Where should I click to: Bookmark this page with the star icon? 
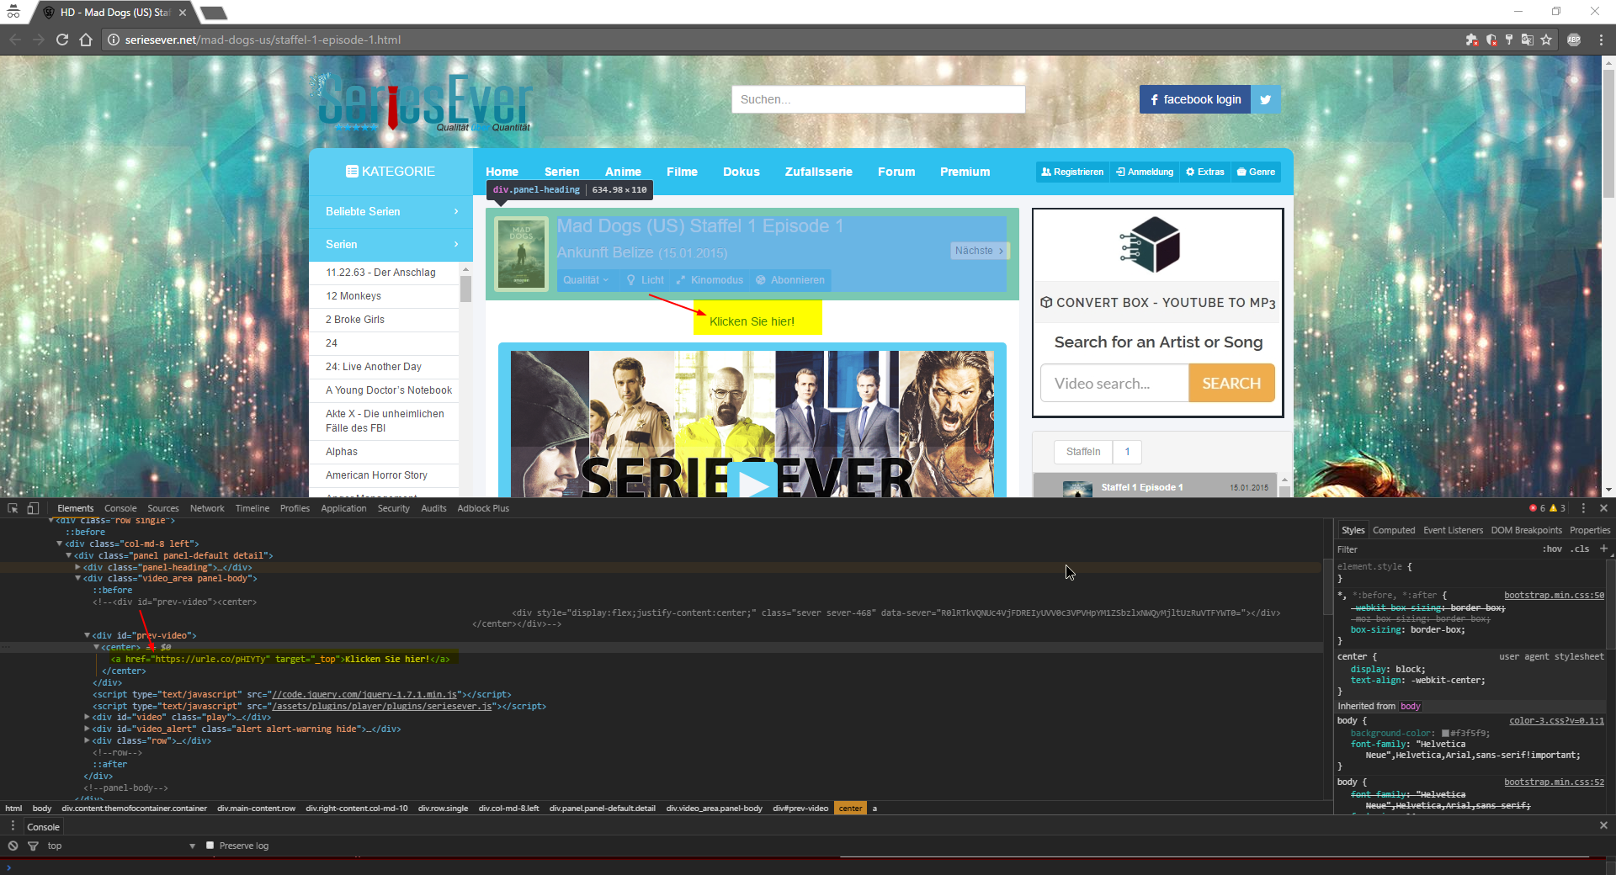tap(1546, 40)
